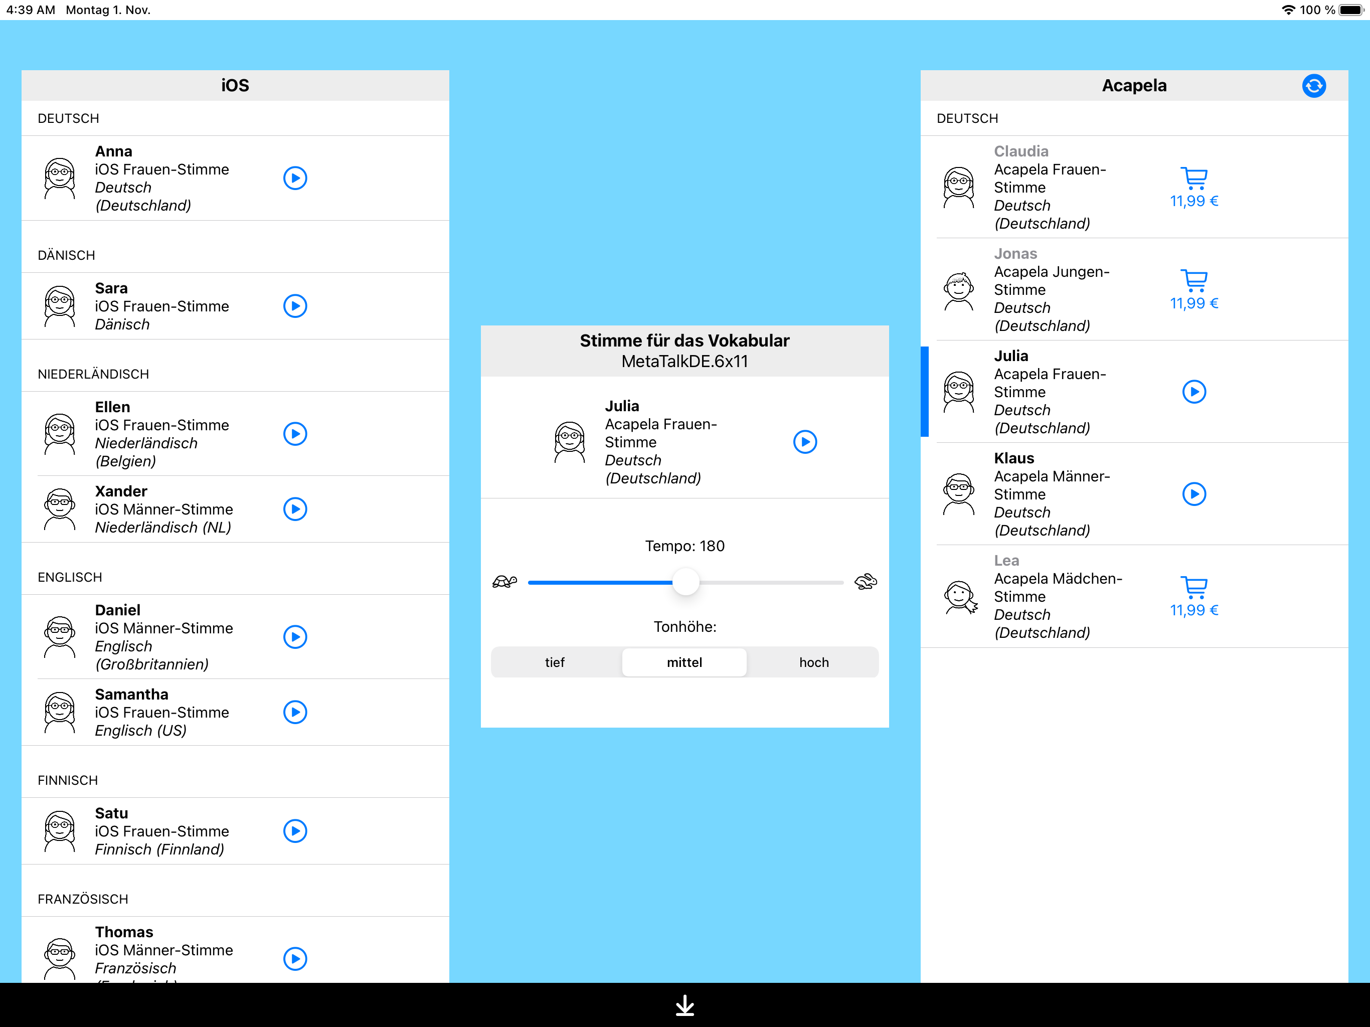Play Klaus Acapela voice sample
1370x1027 pixels.
1194,494
